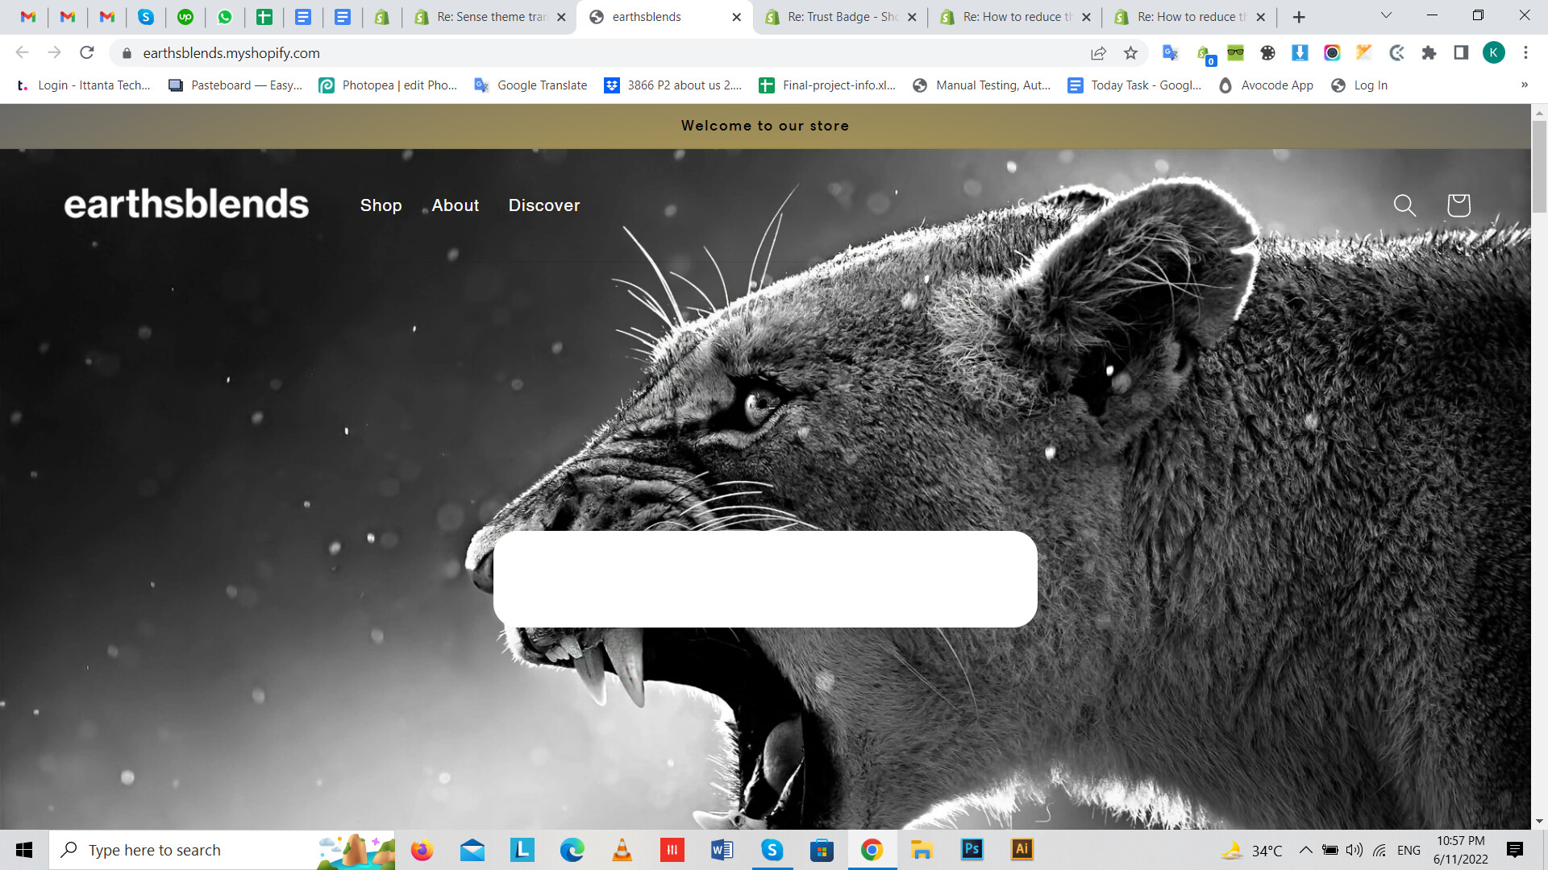Screen dimensions: 1548x870
Task: Open Chrome side panel icon
Action: pos(1461,53)
